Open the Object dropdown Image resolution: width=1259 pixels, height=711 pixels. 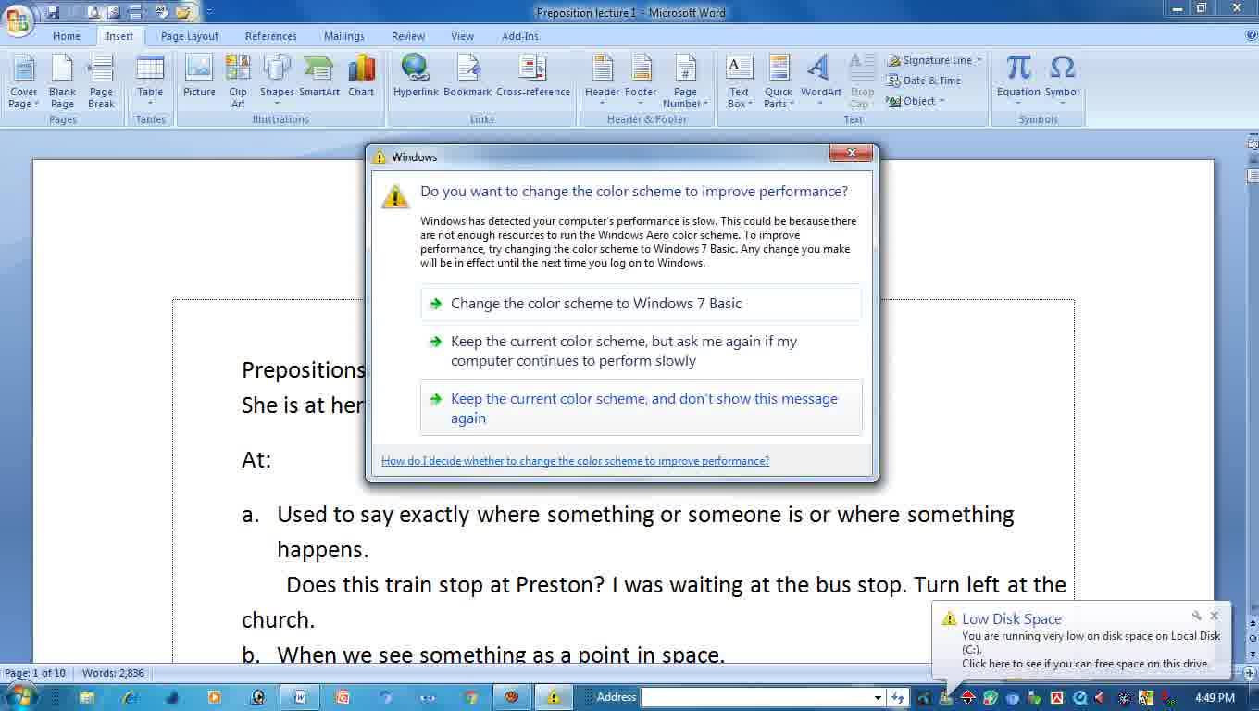point(916,101)
